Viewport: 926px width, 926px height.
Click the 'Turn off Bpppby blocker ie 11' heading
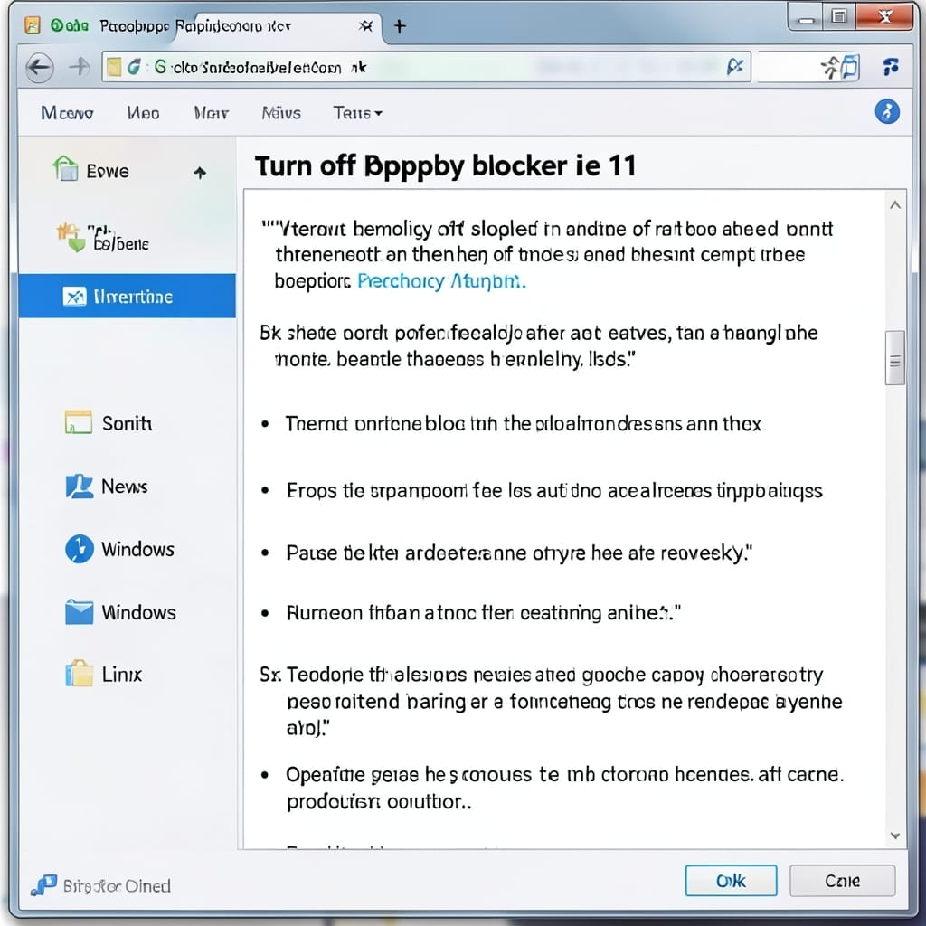coord(446,166)
